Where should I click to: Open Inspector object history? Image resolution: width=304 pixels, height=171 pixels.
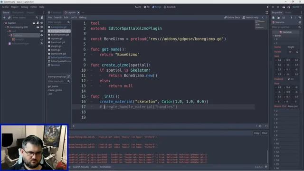click(300, 18)
